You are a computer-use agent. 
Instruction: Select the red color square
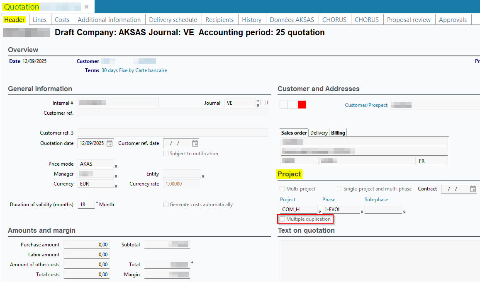pos(302,105)
